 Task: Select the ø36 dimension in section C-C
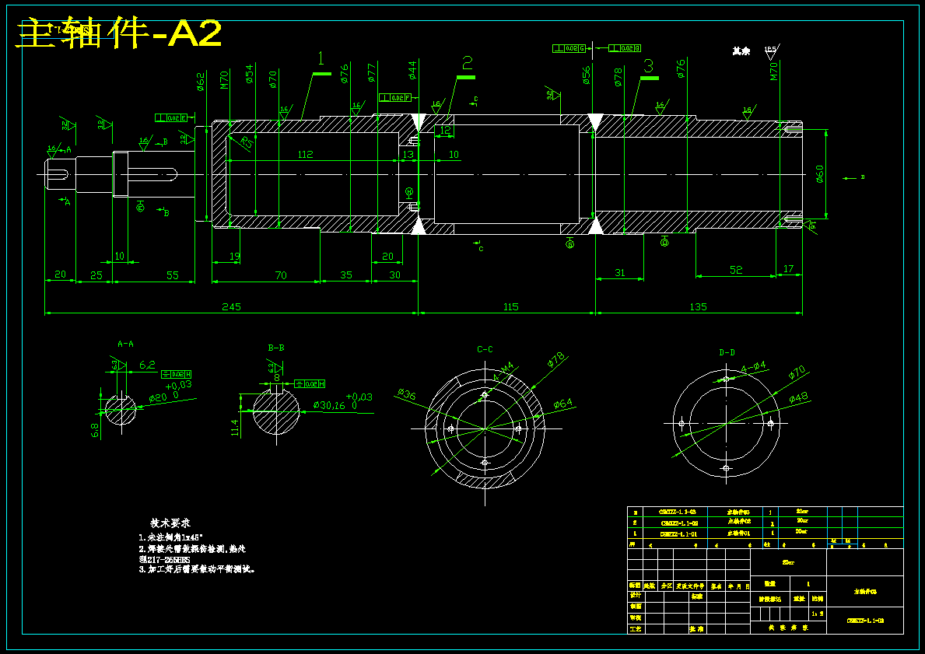pyautogui.click(x=406, y=394)
